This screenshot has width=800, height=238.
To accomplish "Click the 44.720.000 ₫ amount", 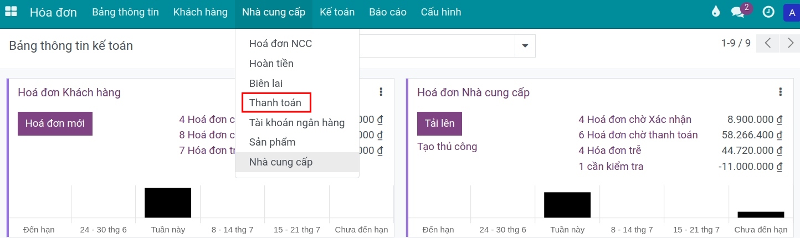I will coord(752,151).
